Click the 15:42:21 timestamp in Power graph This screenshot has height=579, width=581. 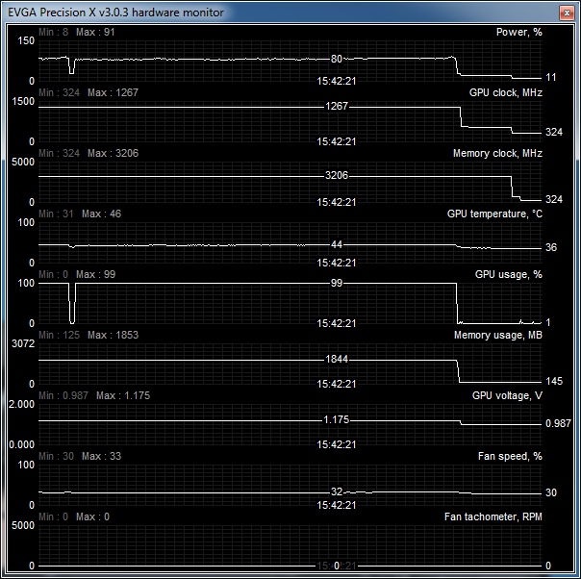pos(337,81)
